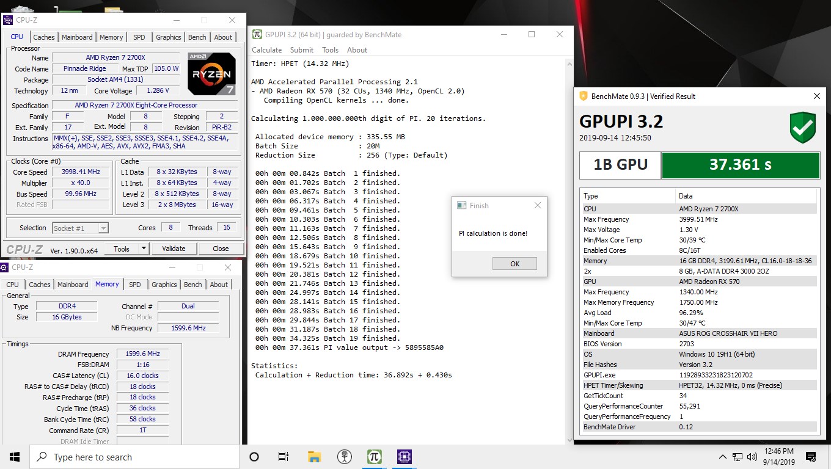Viewport: 831px width, 469px height.
Task: Switch to Memory tab in upper CPU-Z
Action: coord(111,37)
